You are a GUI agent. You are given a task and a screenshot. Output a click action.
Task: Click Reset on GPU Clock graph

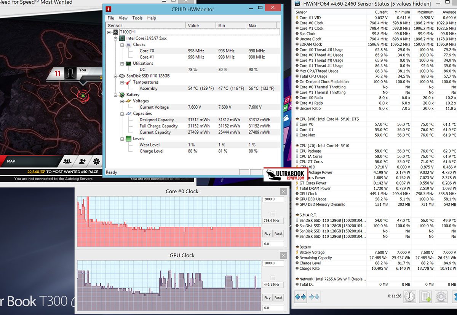(278, 297)
